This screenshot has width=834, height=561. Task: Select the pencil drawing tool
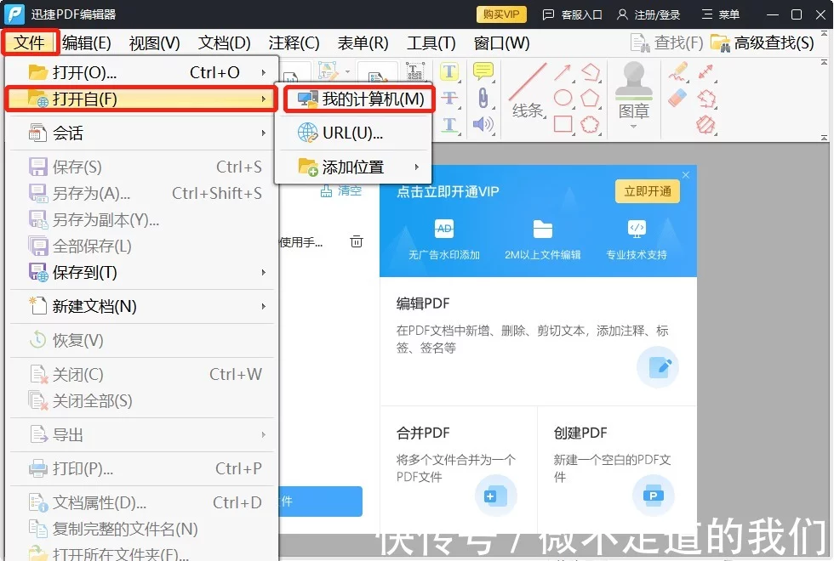coord(677,72)
